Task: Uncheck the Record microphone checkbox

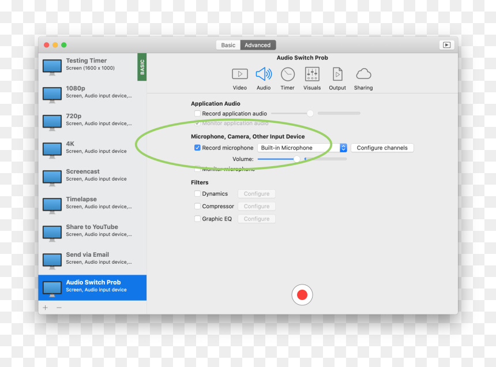Action: pyautogui.click(x=197, y=148)
